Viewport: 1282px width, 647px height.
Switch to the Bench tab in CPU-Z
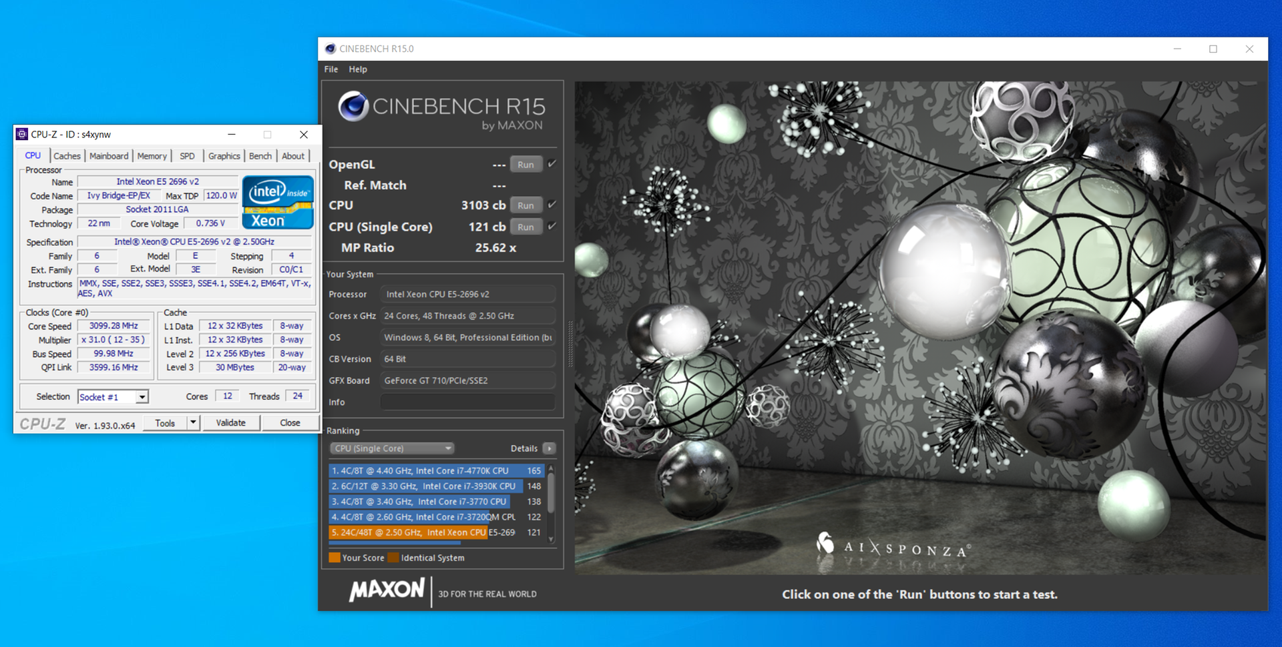tap(260, 155)
